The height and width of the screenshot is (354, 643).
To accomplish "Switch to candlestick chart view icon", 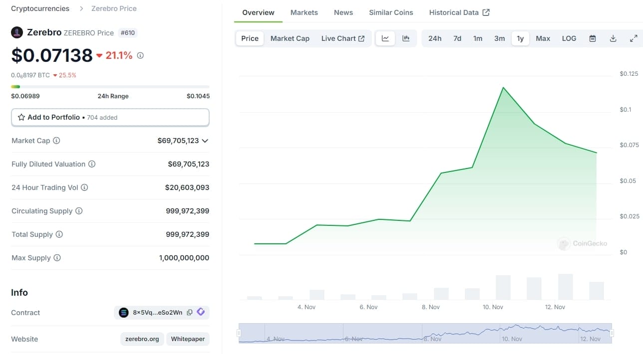I will (406, 38).
